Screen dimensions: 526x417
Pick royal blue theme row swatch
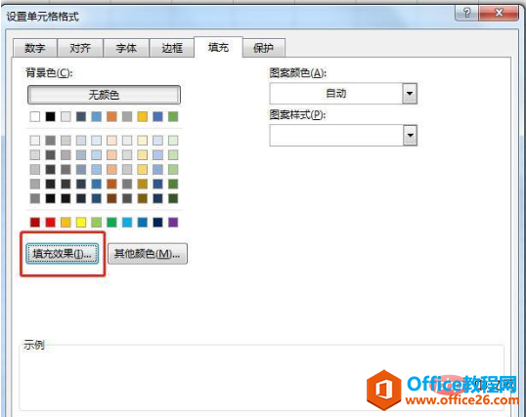coord(157,116)
